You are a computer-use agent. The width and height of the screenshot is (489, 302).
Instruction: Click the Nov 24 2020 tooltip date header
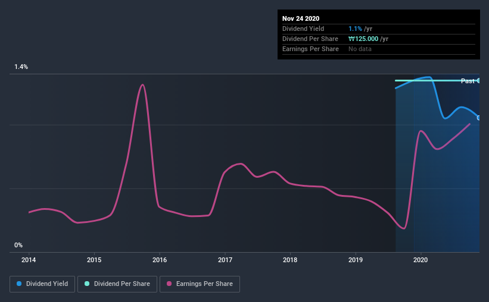[302, 18]
